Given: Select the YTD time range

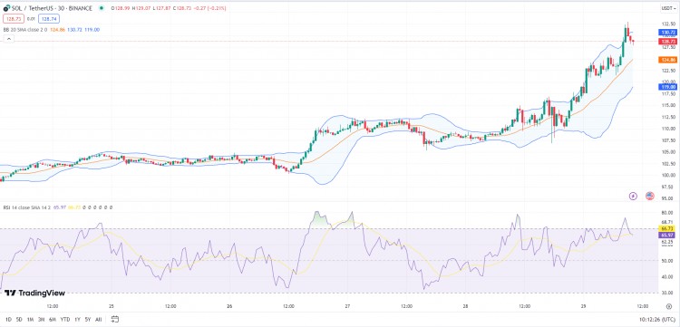Looking at the screenshot, I should [65, 319].
